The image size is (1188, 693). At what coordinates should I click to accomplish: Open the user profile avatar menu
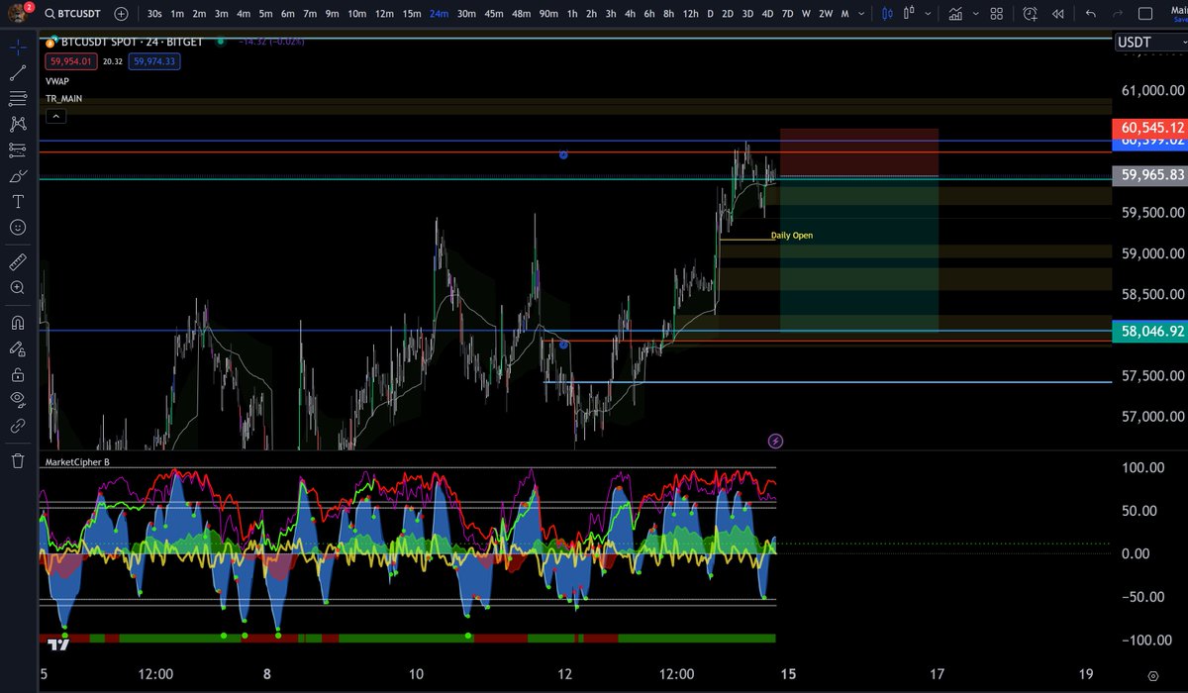18,13
